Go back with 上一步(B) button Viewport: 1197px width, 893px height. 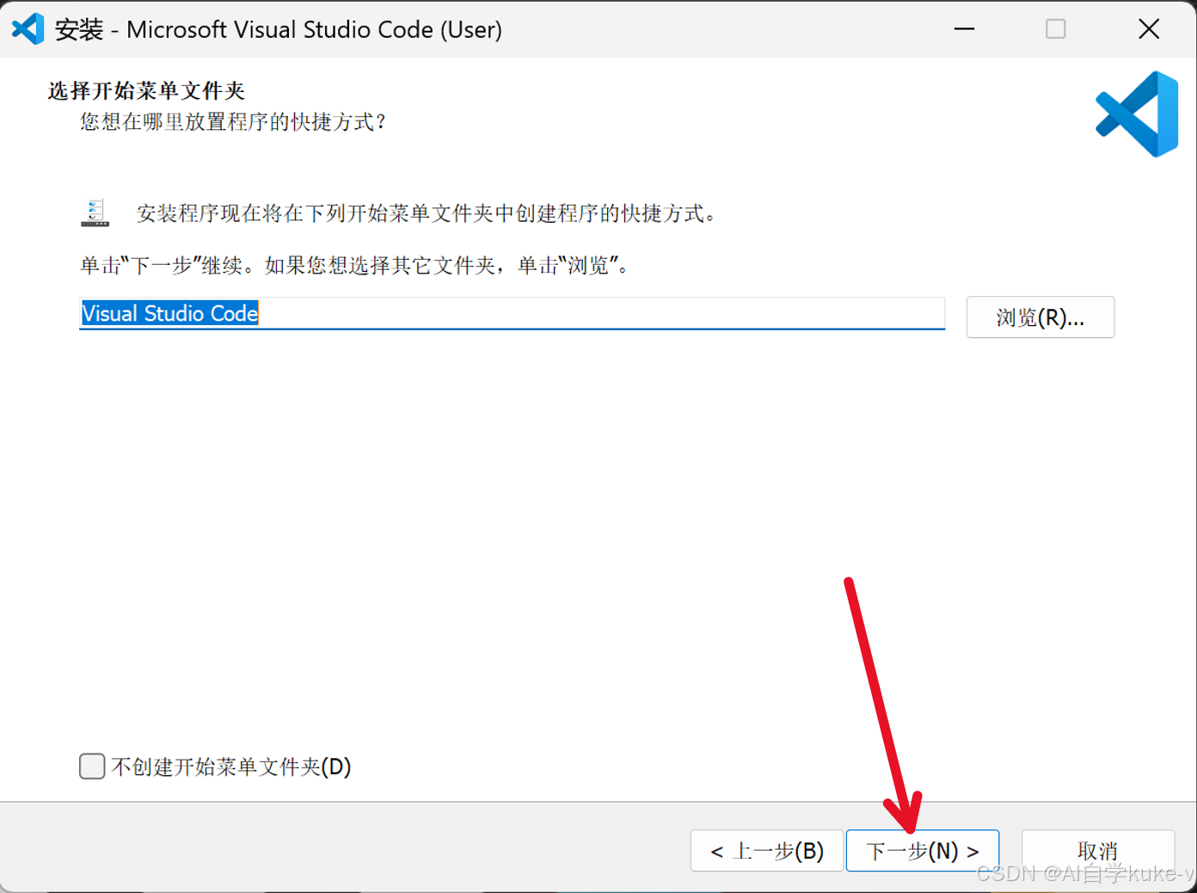coord(767,851)
